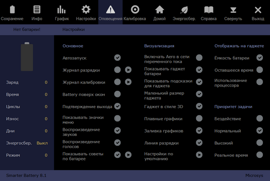Select Бездействие task priority
This screenshot has width=270, height=181.
[260, 118]
